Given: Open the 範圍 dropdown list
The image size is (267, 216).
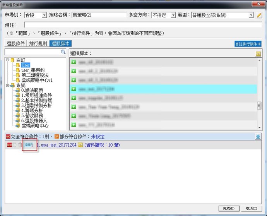Looking at the screenshot, I should (251, 15).
